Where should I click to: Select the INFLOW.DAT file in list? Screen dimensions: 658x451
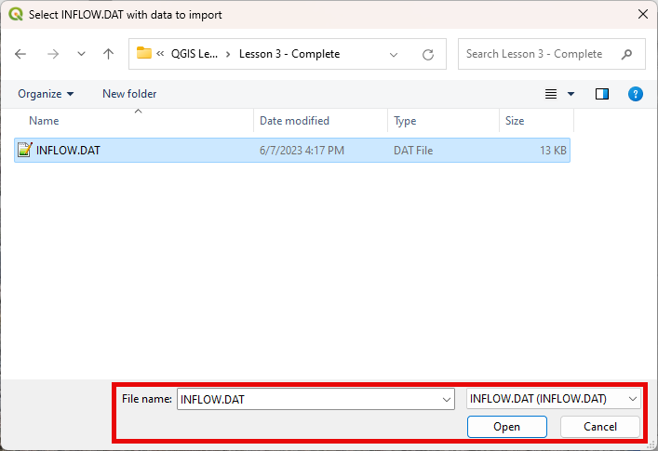click(x=68, y=150)
